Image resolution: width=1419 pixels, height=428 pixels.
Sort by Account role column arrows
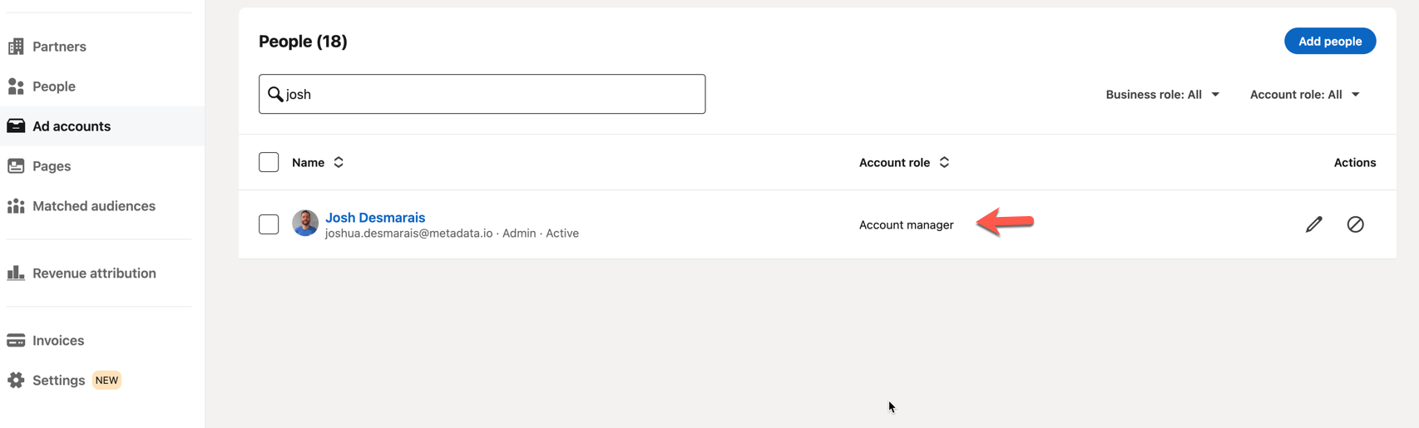pos(944,163)
